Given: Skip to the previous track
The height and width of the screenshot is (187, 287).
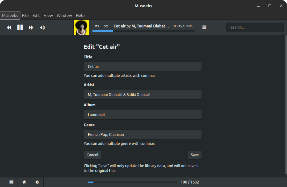Looking at the screenshot, I should 9,27.
